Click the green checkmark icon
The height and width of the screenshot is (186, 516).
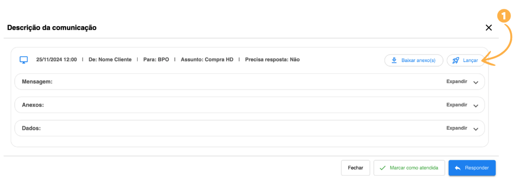[382, 168]
